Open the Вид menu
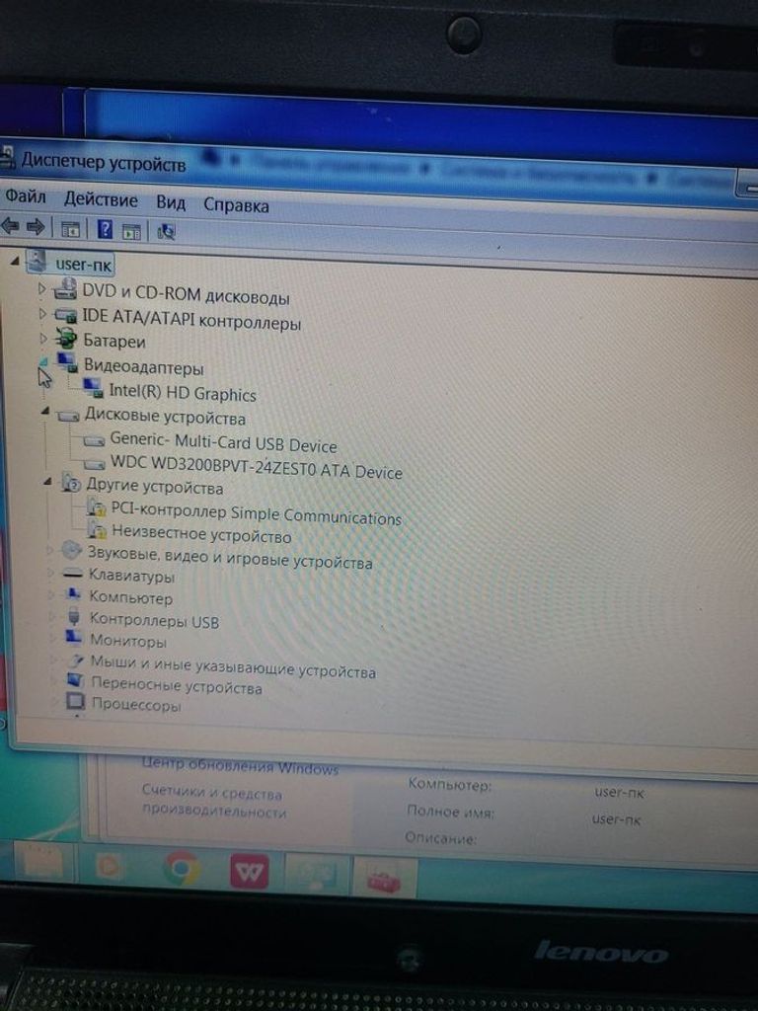 pos(171,202)
